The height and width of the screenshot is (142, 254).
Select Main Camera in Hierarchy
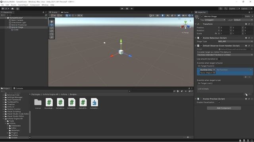point(17,20)
